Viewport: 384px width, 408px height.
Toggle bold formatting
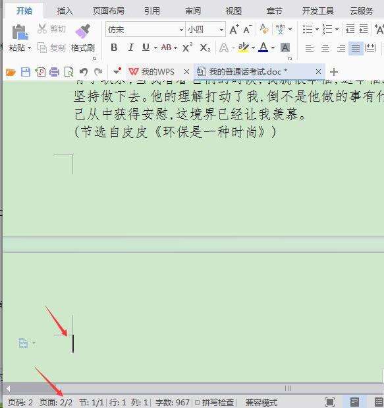(114, 48)
